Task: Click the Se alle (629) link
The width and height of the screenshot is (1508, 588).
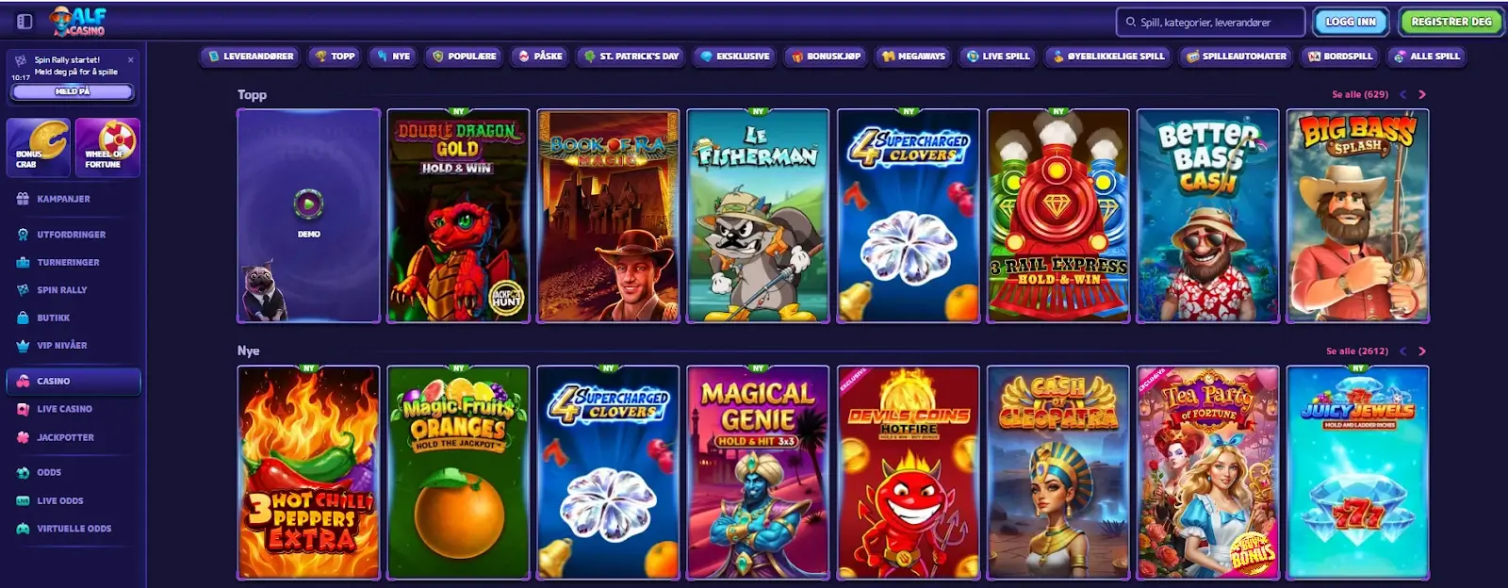Action: pyautogui.click(x=1359, y=94)
